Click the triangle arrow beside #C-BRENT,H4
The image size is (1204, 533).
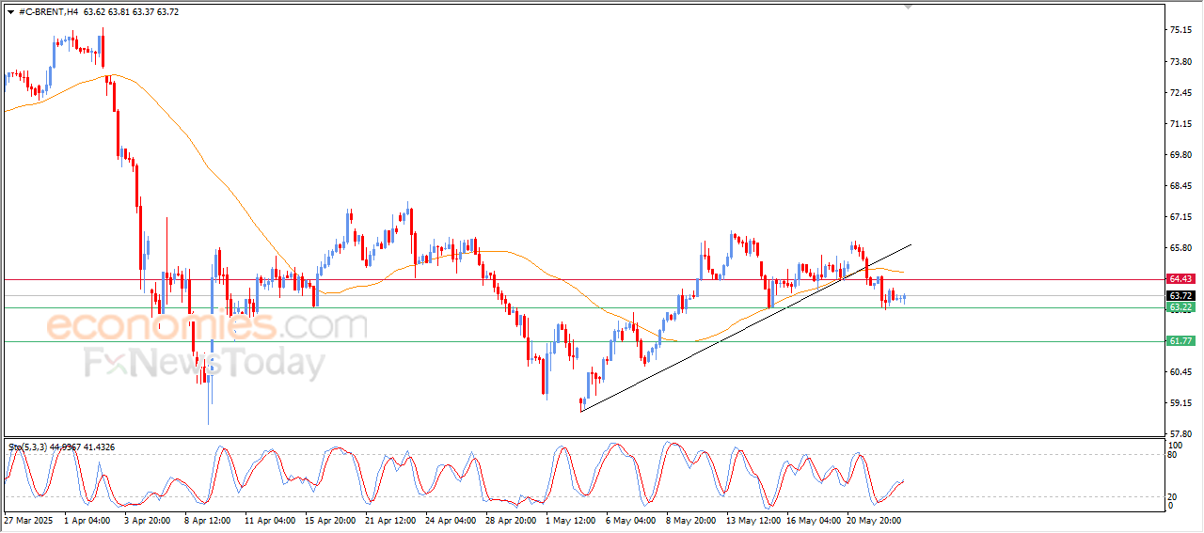10,11
